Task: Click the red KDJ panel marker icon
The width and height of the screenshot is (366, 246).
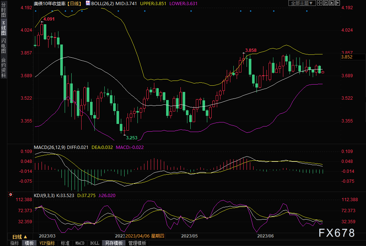Action: [11, 195]
